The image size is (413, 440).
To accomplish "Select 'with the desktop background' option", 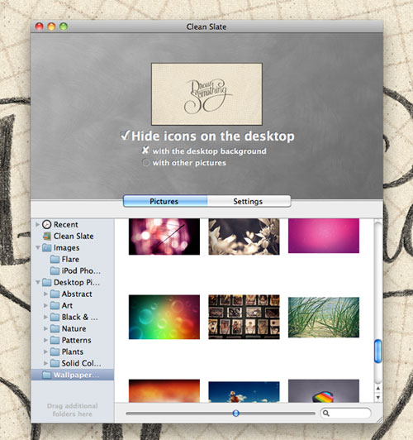I will click(x=145, y=151).
